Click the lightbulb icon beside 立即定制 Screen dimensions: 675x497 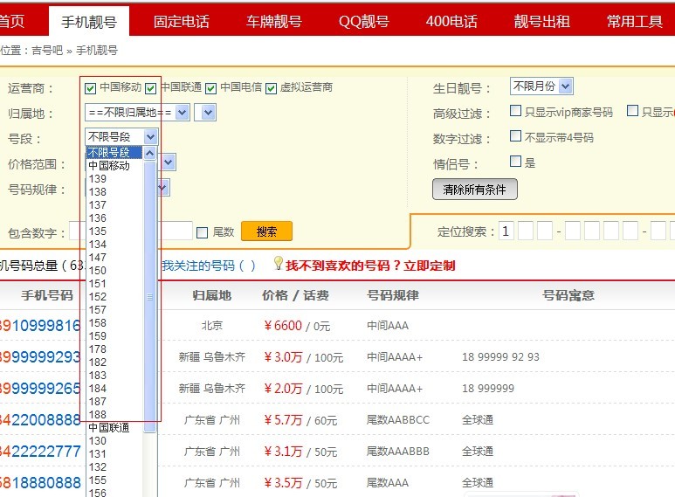278,264
